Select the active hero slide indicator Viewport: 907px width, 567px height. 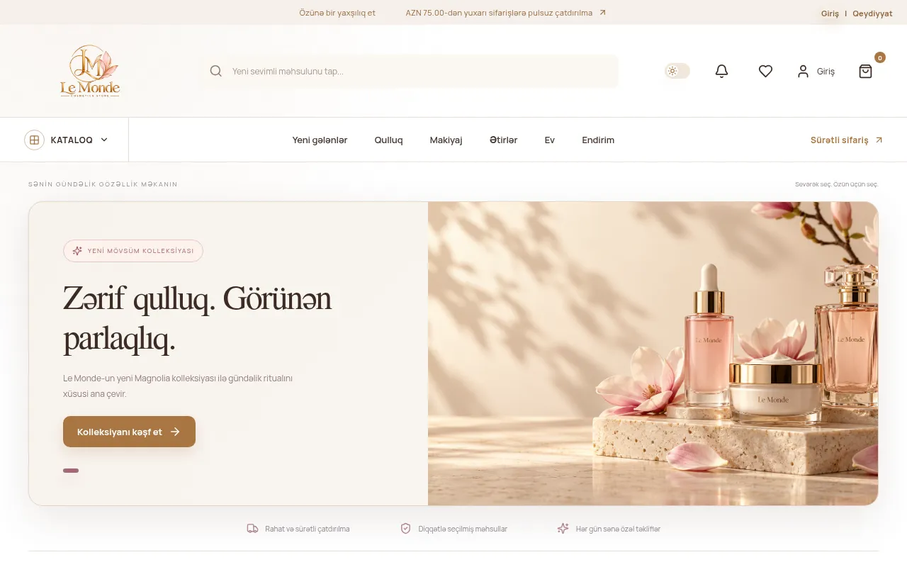[71, 471]
